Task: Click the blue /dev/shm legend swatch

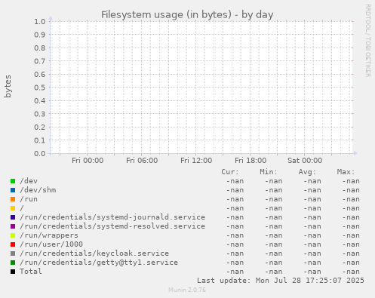Action: [x=13, y=190]
